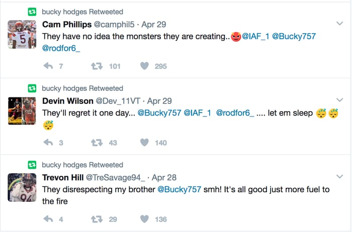Like Trevon Hill's tweet
The width and height of the screenshot is (352, 232).
click(145, 219)
